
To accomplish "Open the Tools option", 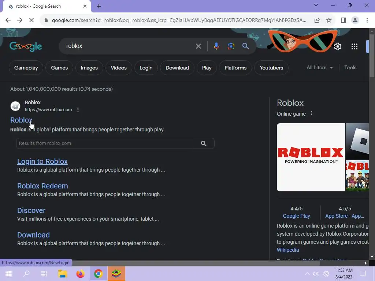I will click(x=350, y=68).
